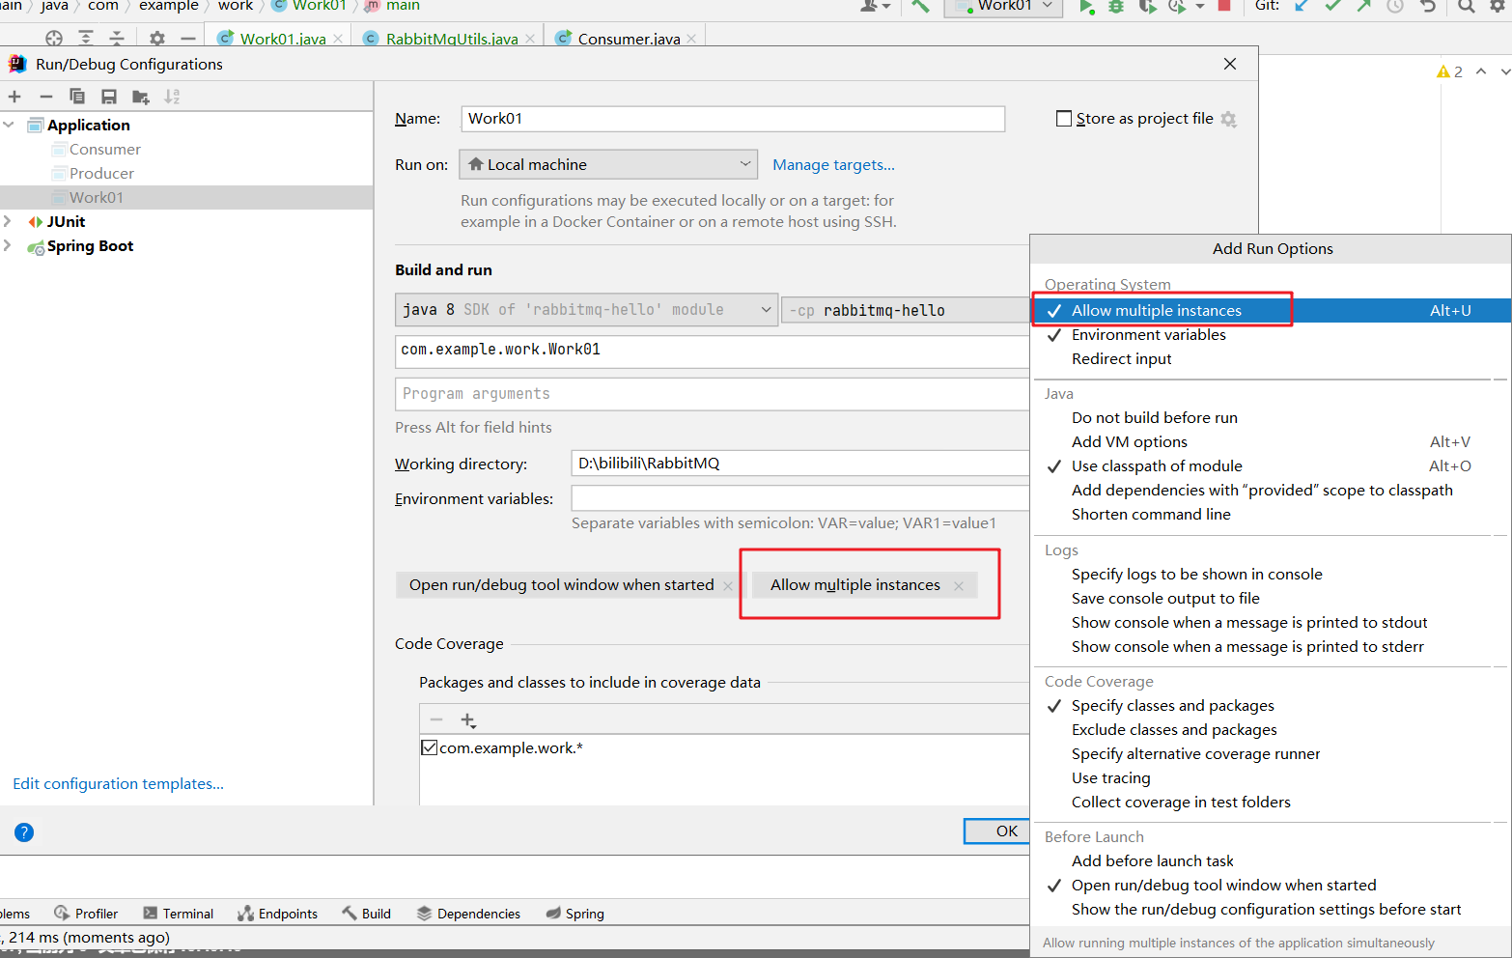Click the Program arguments field

click(713, 394)
